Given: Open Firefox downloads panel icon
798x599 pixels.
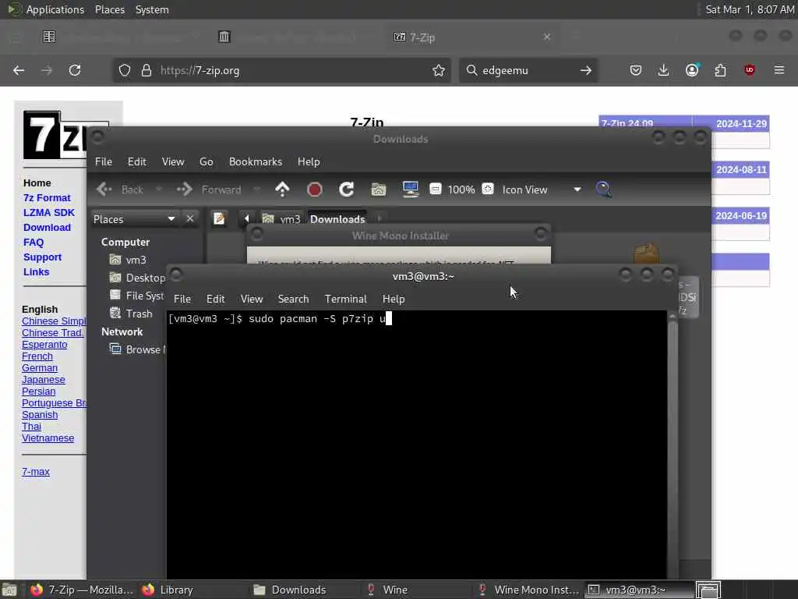Looking at the screenshot, I should coord(663,70).
